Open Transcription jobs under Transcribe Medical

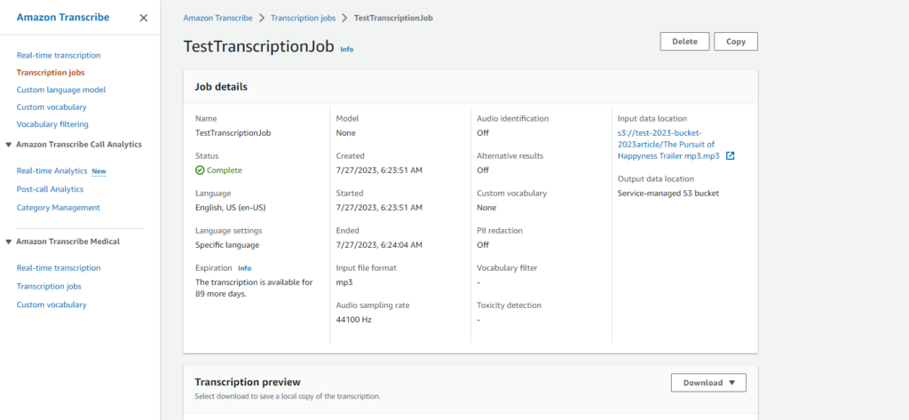click(x=49, y=287)
